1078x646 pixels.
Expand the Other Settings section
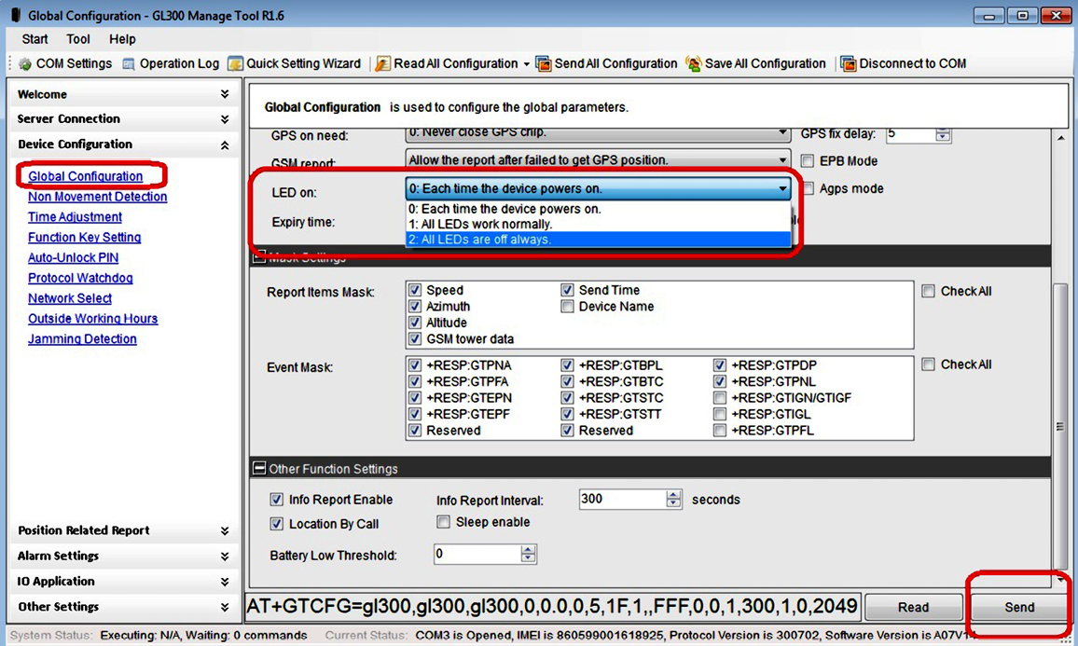pos(225,607)
